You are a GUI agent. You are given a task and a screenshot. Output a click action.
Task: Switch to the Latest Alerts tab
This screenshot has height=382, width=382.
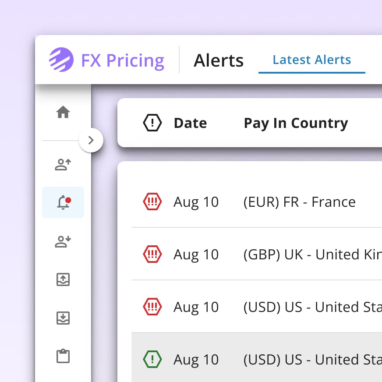click(x=311, y=60)
